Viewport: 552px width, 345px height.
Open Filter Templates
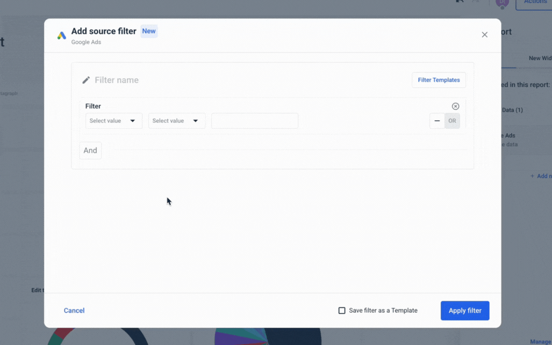point(439,79)
